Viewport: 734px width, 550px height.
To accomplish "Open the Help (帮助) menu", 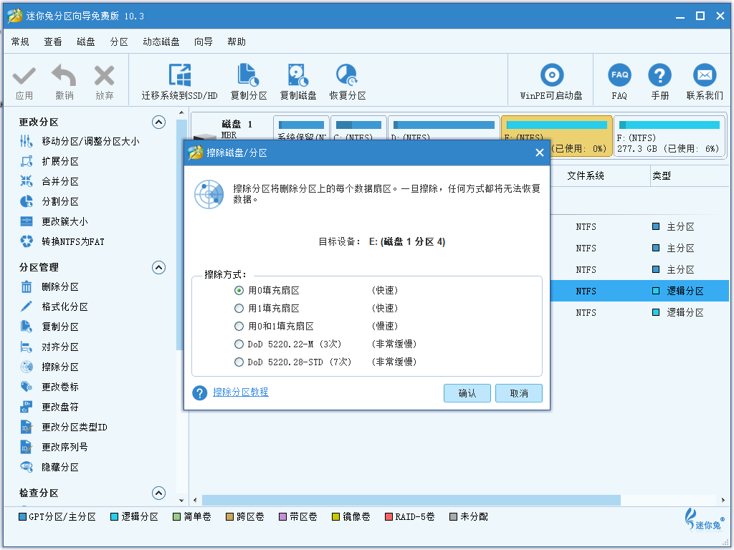I will point(237,42).
